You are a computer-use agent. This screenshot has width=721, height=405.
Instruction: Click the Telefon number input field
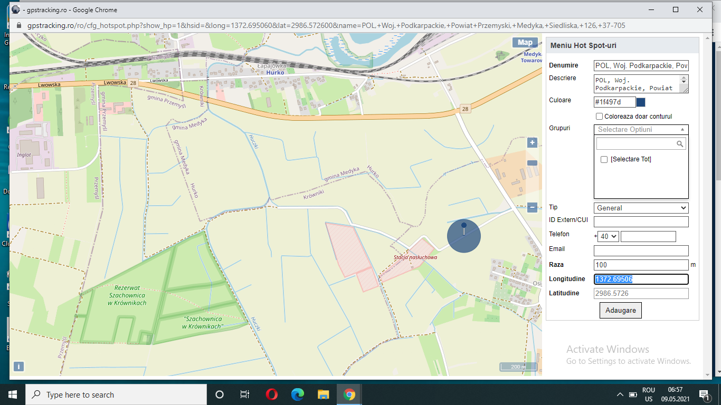click(648, 237)
